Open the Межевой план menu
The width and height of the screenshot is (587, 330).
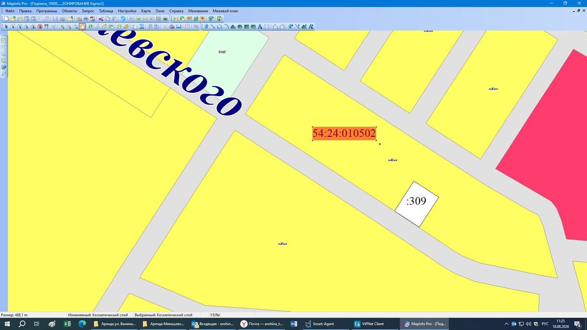coord(225,11)
